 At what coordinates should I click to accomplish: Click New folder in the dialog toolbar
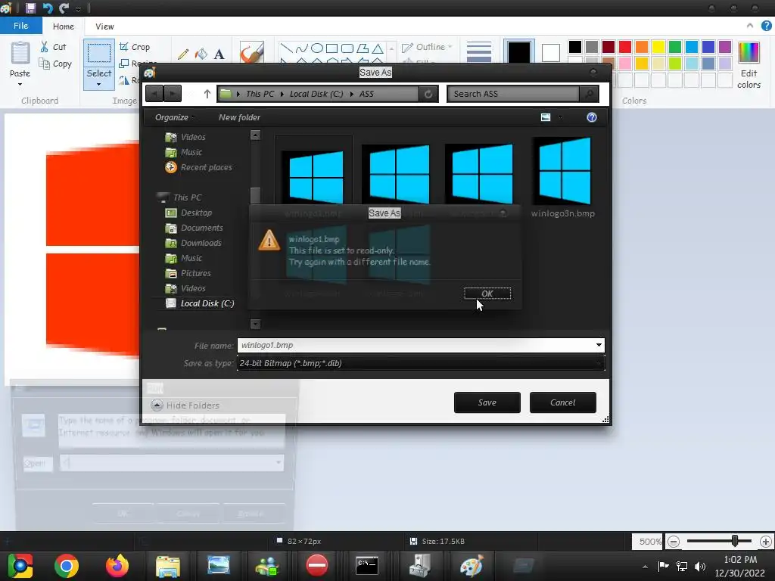[x=239, y=117]
